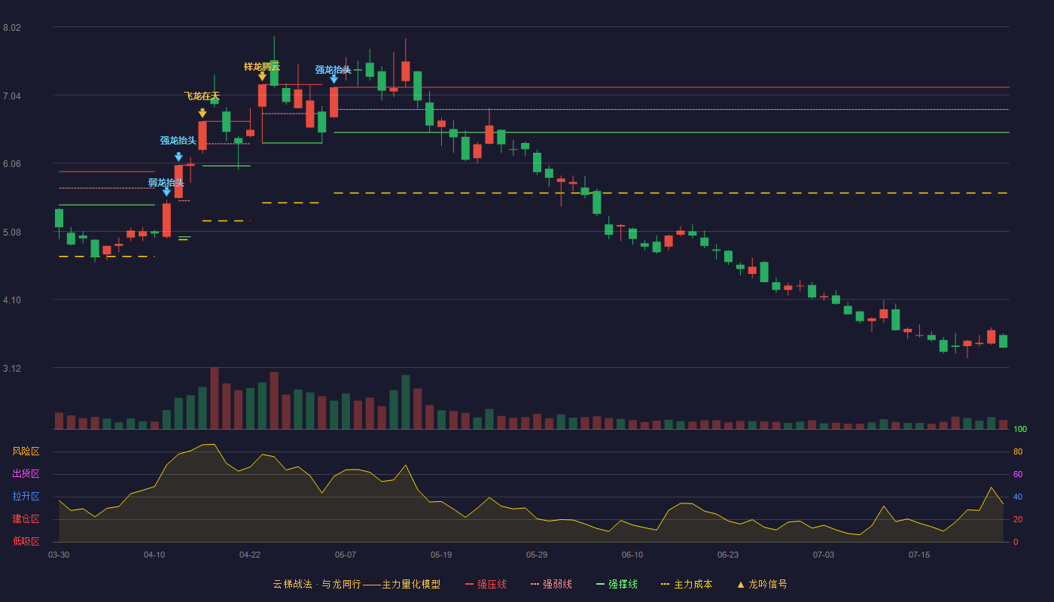Screen dimensions: 1054x602
Task: Click the 04-22 date label
Action: point(250,555)
